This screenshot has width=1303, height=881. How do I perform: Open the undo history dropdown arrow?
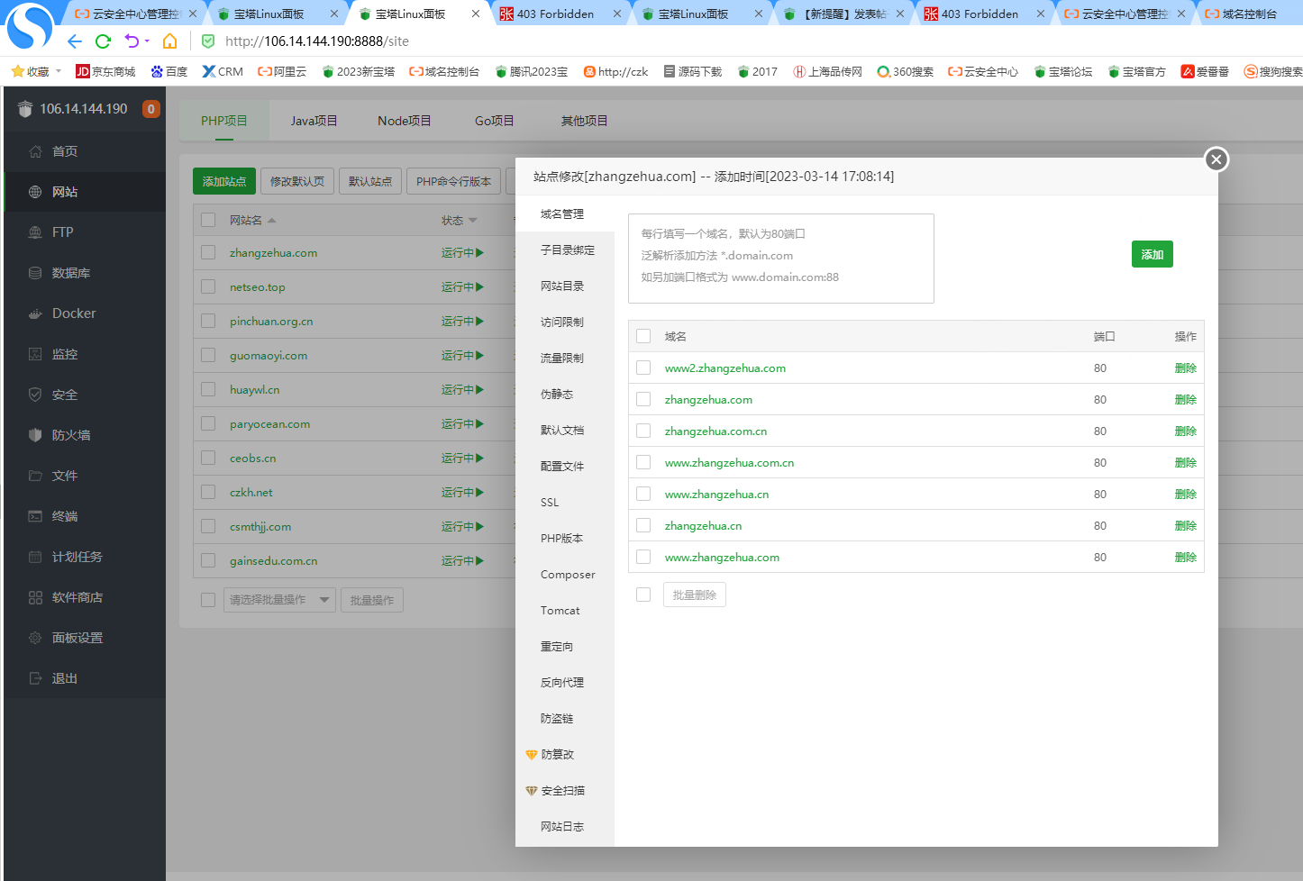147,41
